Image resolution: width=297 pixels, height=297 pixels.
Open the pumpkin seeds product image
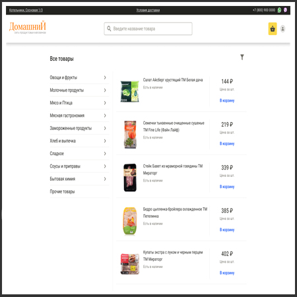click(130, 135)
